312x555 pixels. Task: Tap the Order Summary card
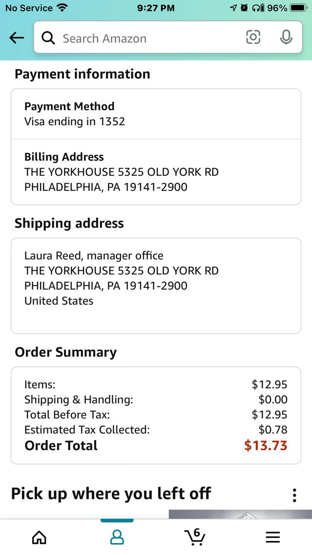pyautogui.click(x=156, y=415)
